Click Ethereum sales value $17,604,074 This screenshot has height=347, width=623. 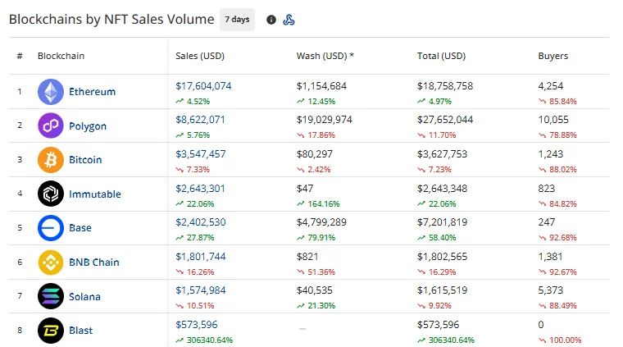tap(203, 86)
